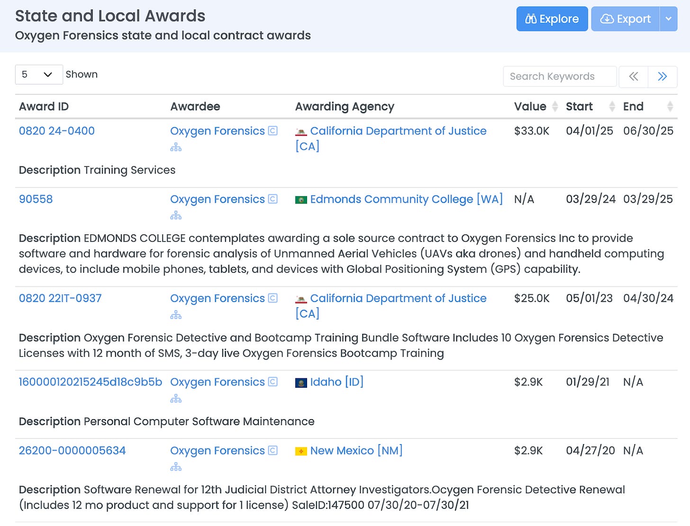
Task: Open Oxygen Forensics awardee in New Mexico row
Action: (218, 450)
